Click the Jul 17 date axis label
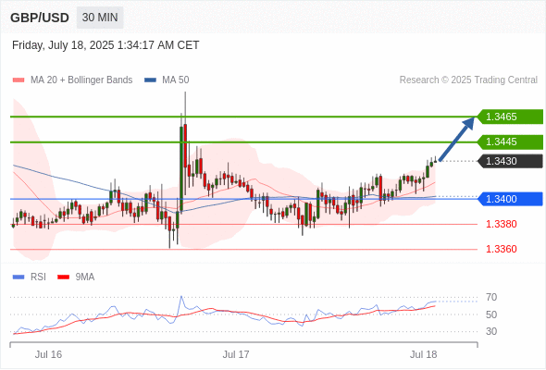This screenshot has width=546, height=370. 236,354
